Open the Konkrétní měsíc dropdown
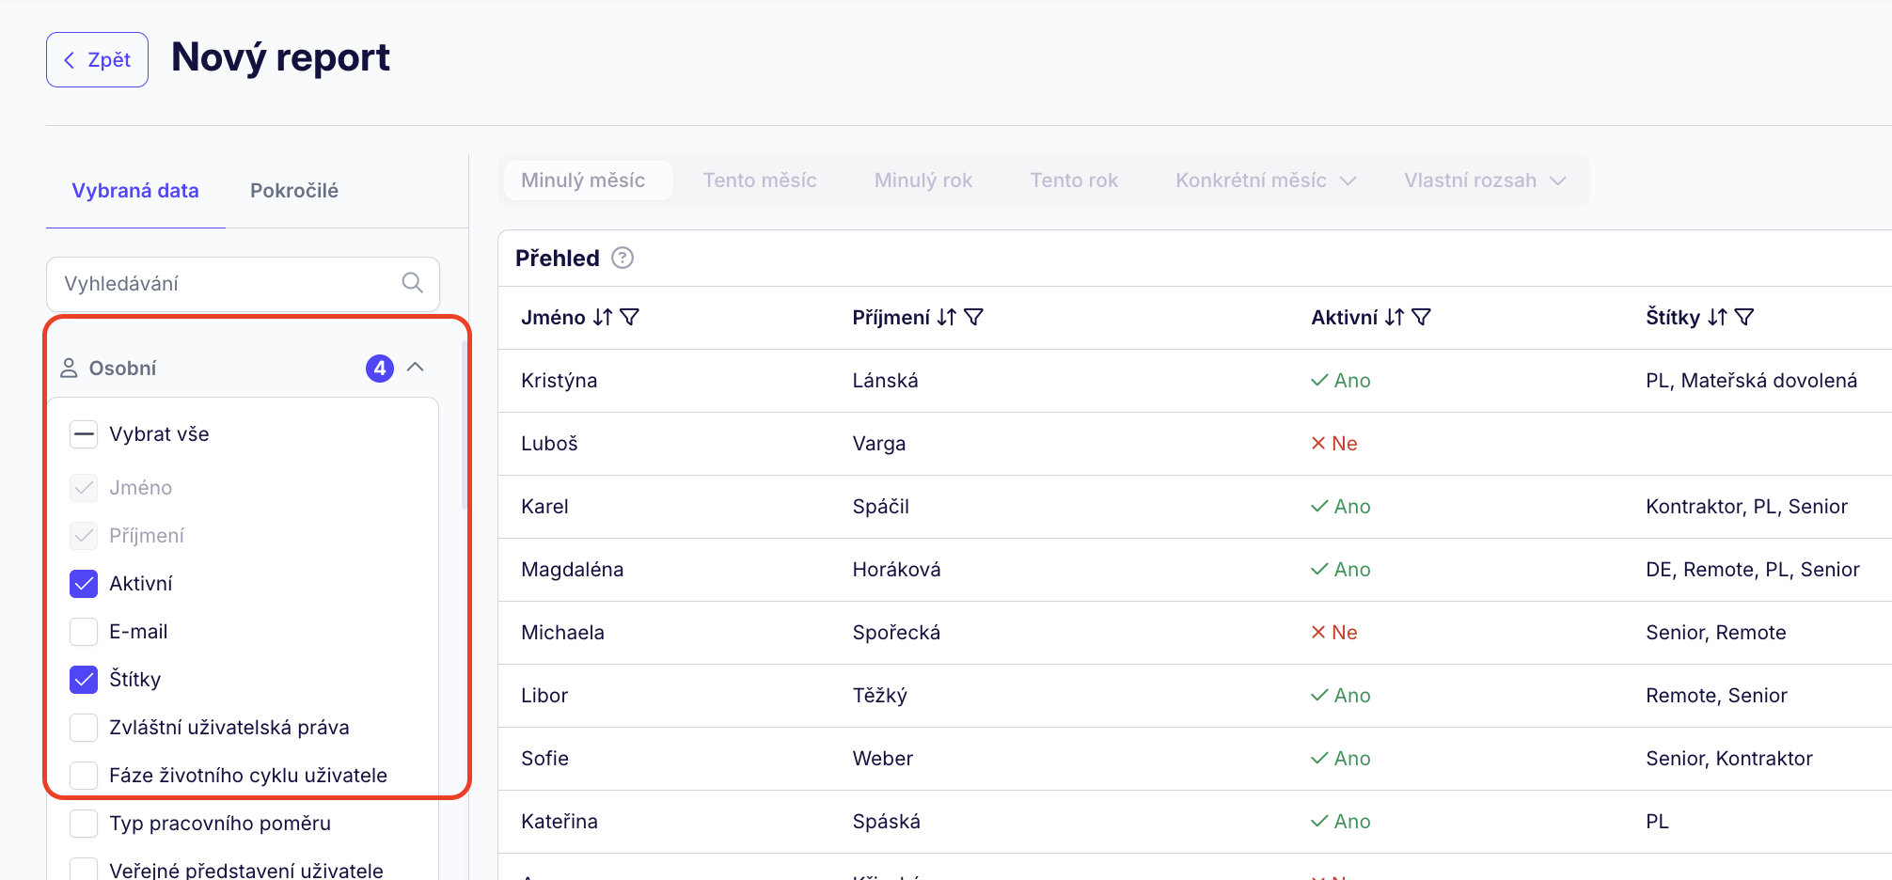Viewport: 1892px width, 880px height. [x=1265, y=181]
